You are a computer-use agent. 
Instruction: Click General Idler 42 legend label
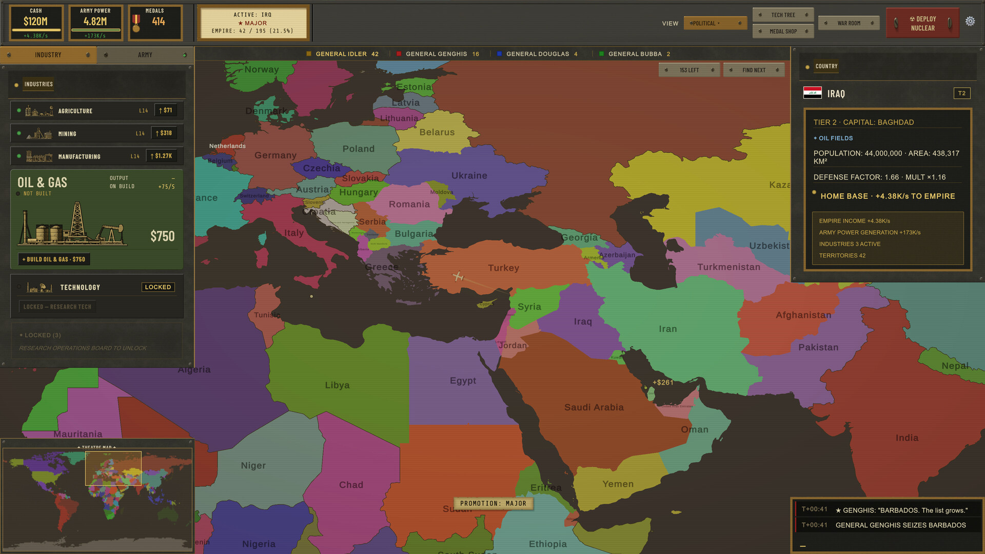347,54
